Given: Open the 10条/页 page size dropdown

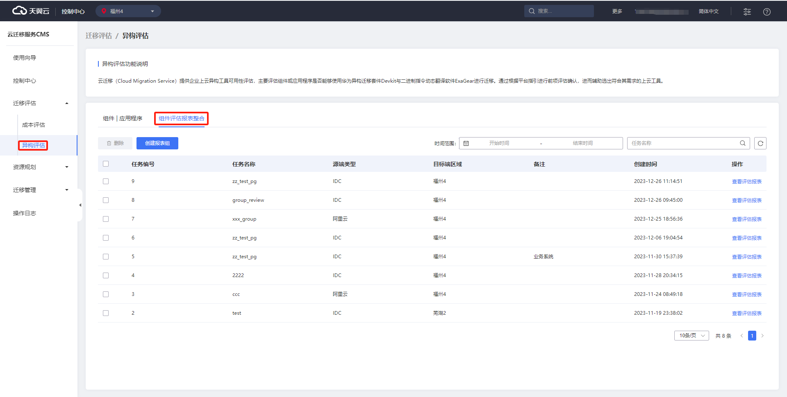Looking at the screenshot, I should click(691, 336).
